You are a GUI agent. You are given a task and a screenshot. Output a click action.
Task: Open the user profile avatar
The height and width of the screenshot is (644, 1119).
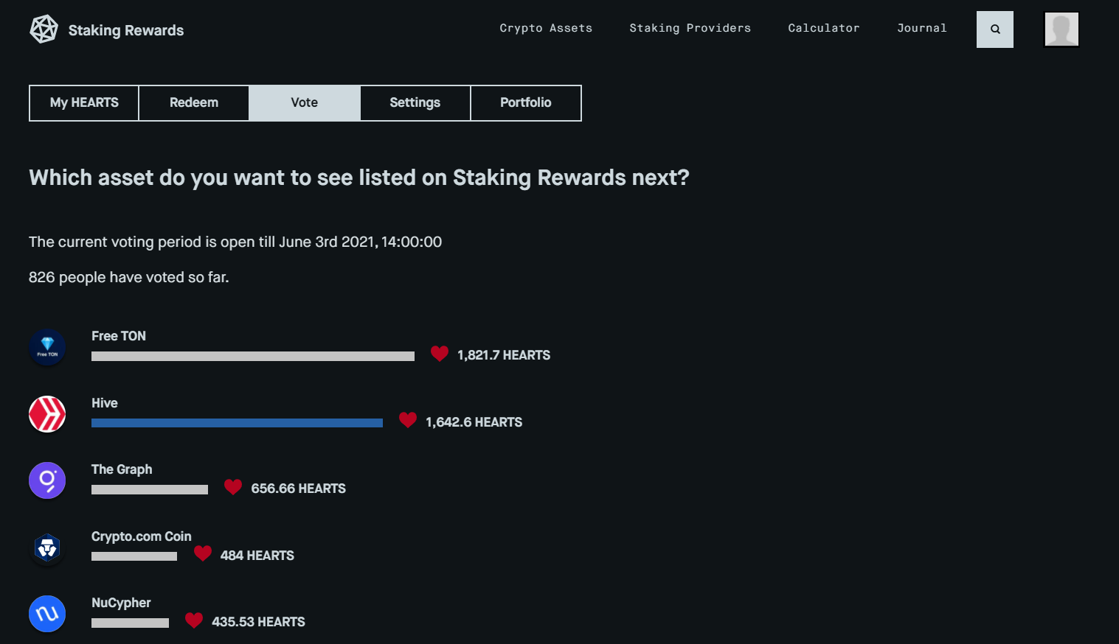coord(1061,29)
